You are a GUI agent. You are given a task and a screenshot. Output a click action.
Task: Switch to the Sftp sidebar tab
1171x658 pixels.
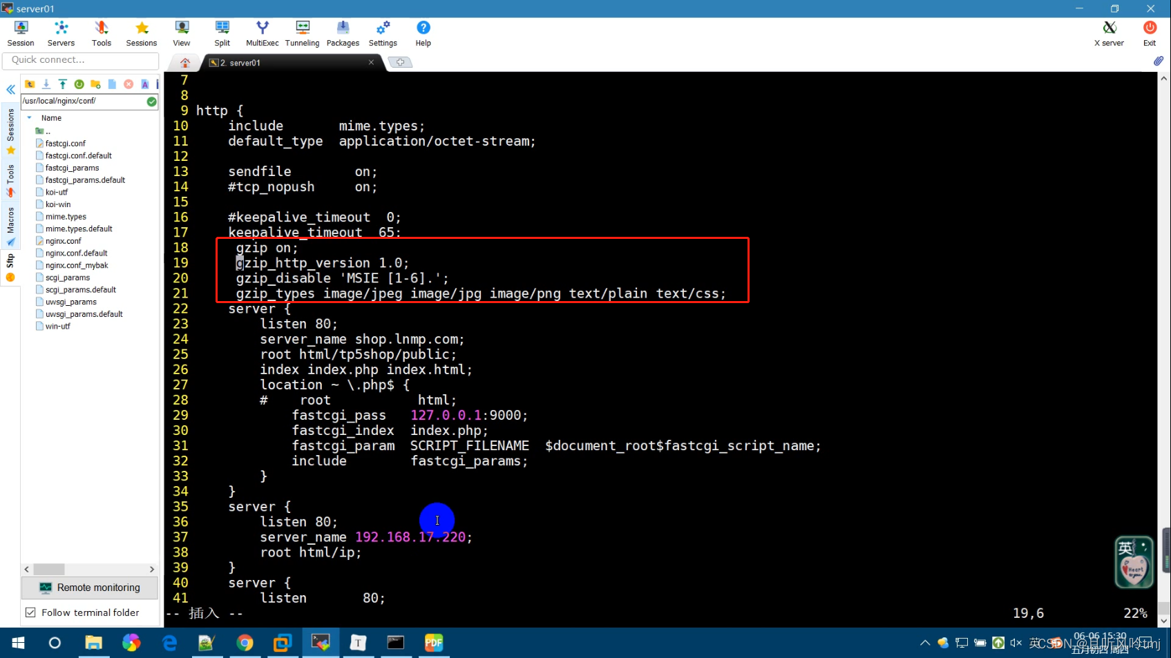(10, 268)
